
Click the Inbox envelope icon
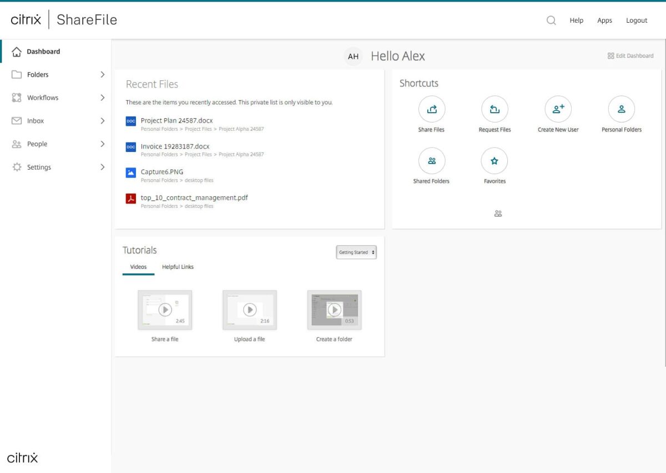16,120
